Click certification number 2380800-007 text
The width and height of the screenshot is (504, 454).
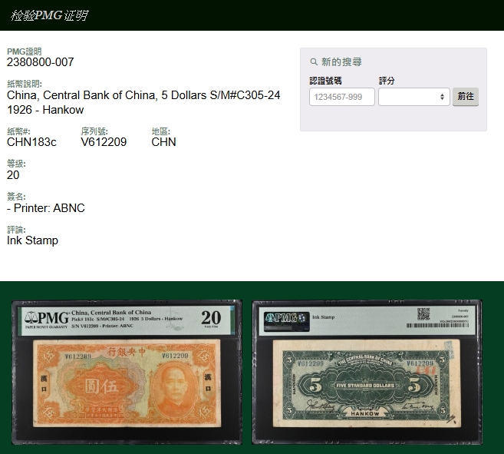(41, 62)
